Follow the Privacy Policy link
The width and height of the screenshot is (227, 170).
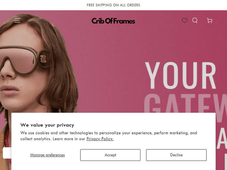click(x=100, y=139)
